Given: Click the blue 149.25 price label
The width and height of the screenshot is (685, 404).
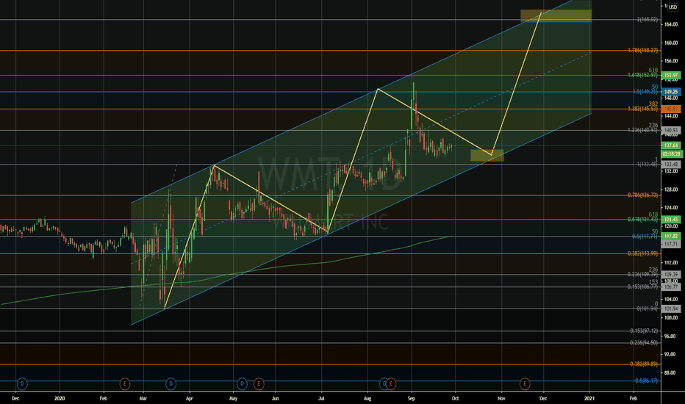Looking at the screenshot, I should pos(671,92).
